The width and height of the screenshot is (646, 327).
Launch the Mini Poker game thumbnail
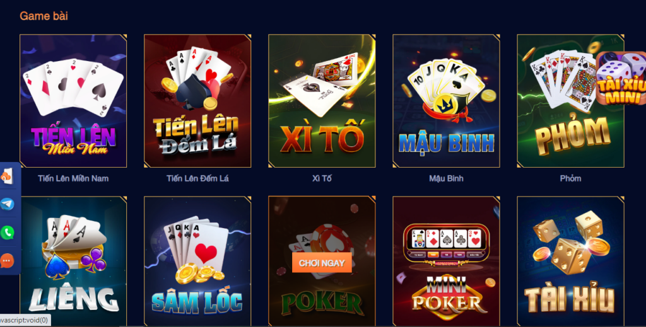(x=446, y=261)
